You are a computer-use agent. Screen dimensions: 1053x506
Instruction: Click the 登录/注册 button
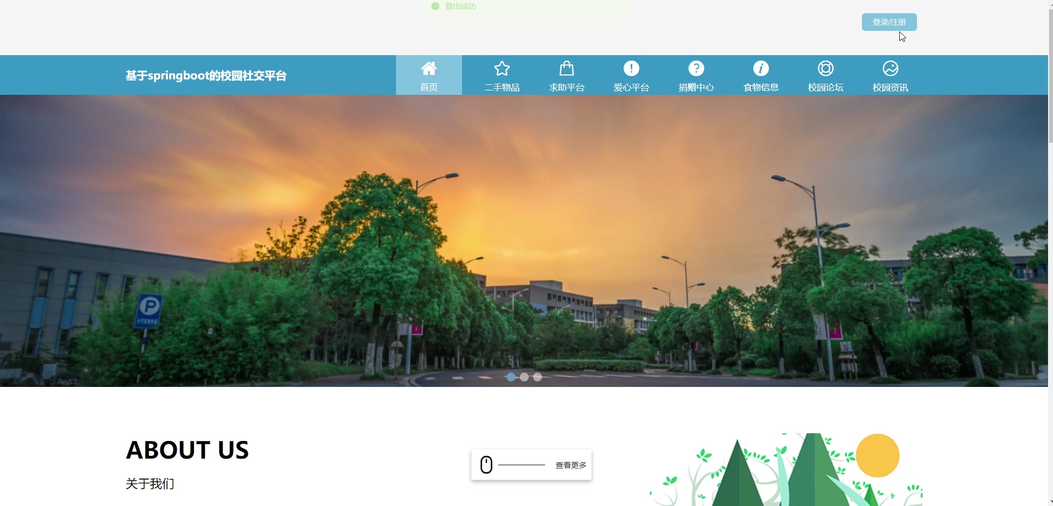click(889, 22)
